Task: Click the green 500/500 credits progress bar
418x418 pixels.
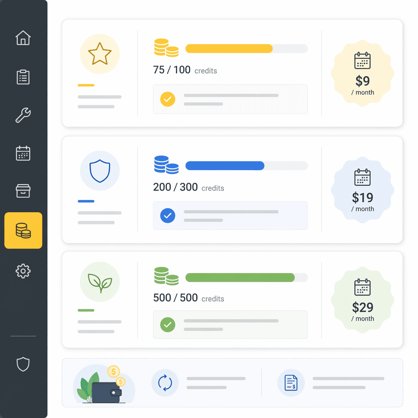Action: click(247, 278)
